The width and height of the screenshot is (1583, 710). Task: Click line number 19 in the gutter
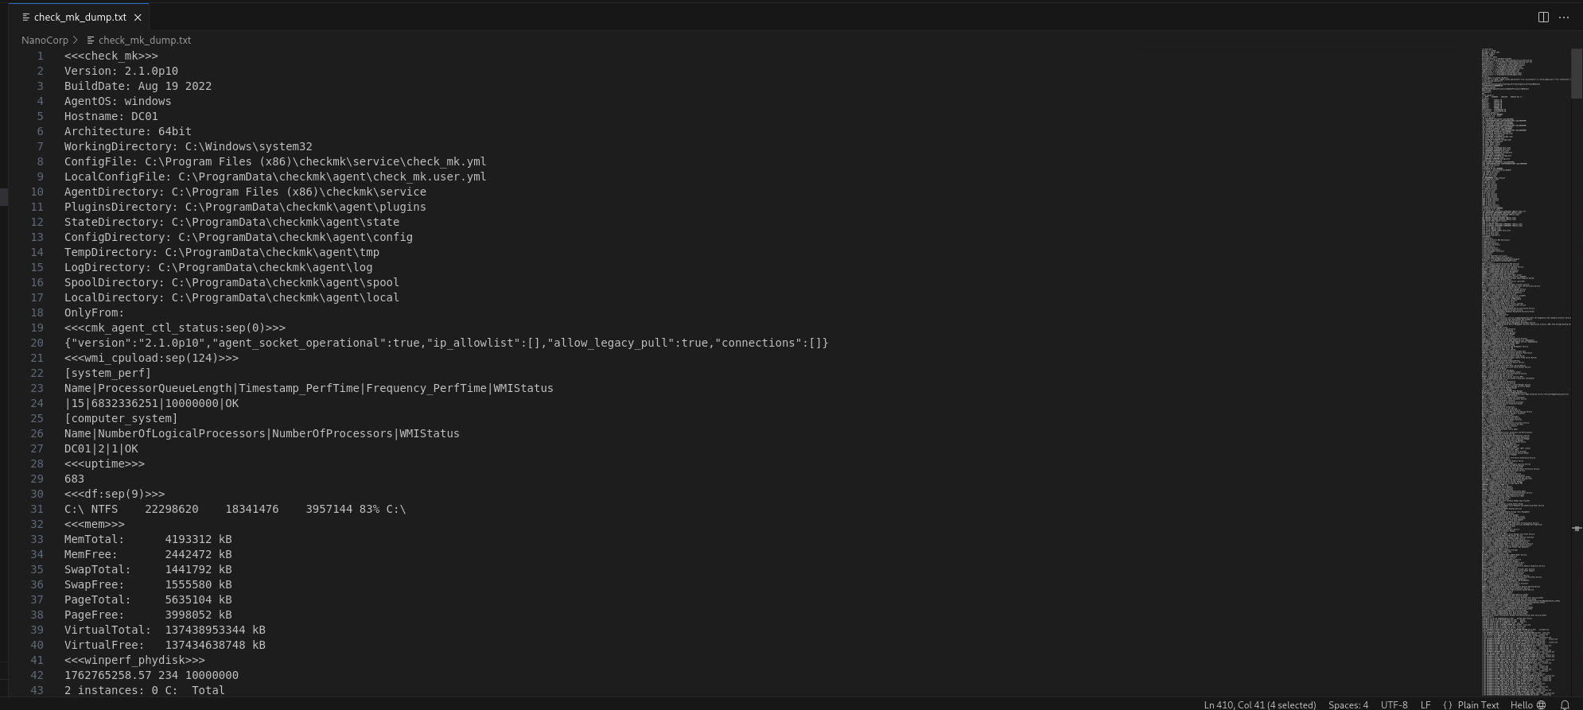click(x=37, y=328)
